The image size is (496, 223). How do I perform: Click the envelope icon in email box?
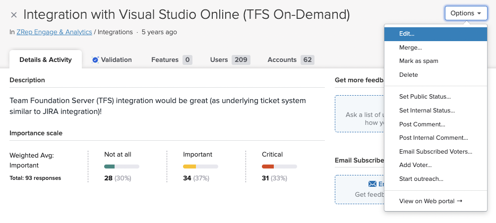tap(372, 184)
